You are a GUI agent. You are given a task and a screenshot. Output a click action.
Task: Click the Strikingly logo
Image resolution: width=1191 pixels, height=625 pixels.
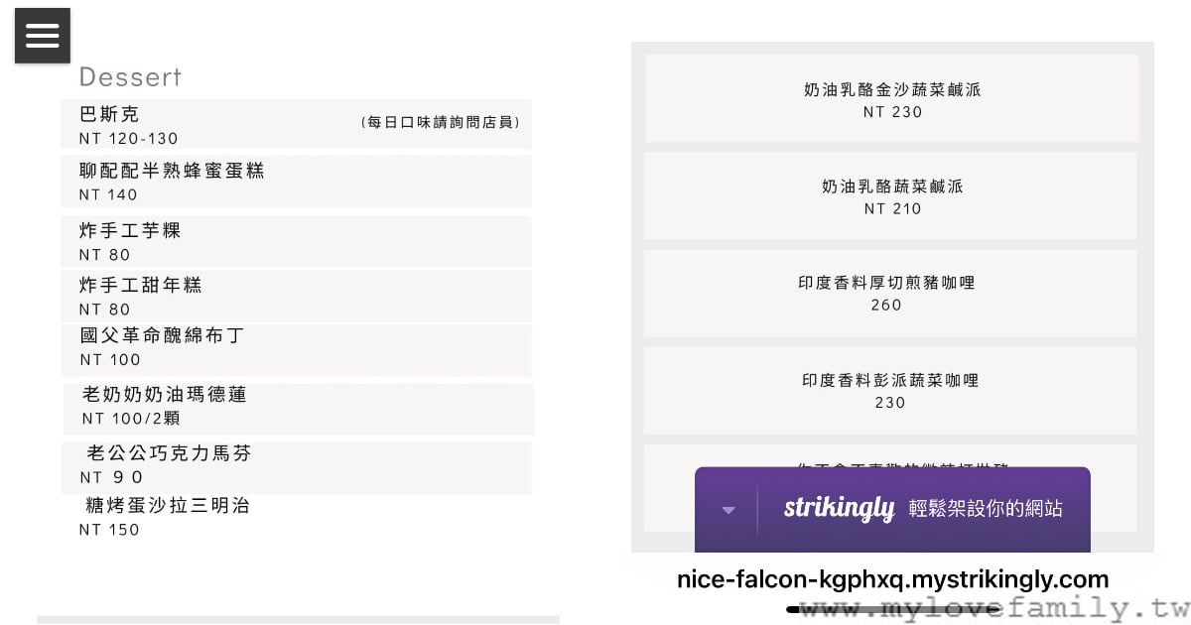tap(839, 508)
